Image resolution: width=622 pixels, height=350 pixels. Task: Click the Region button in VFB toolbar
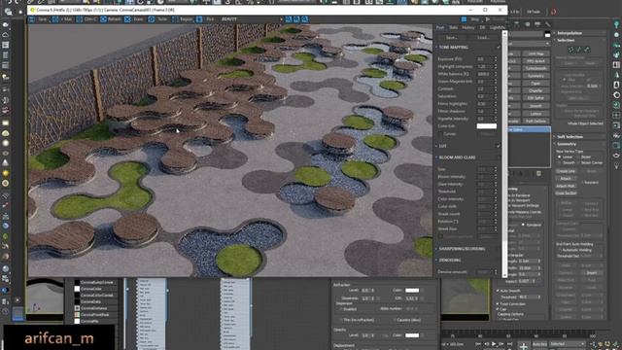pos(183,19)
